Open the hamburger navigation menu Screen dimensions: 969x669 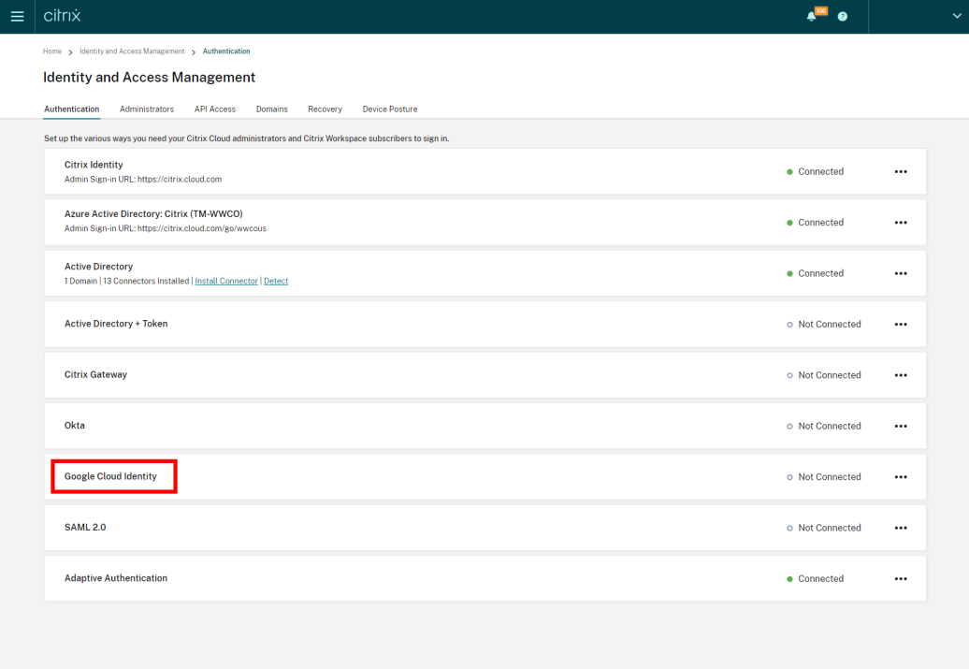[x=17, y=17]
